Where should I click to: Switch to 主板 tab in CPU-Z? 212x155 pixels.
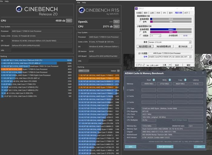(x=152, y=13)
